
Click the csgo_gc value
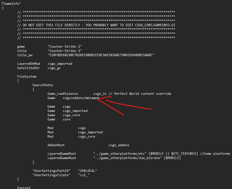(x=54, y=68)
